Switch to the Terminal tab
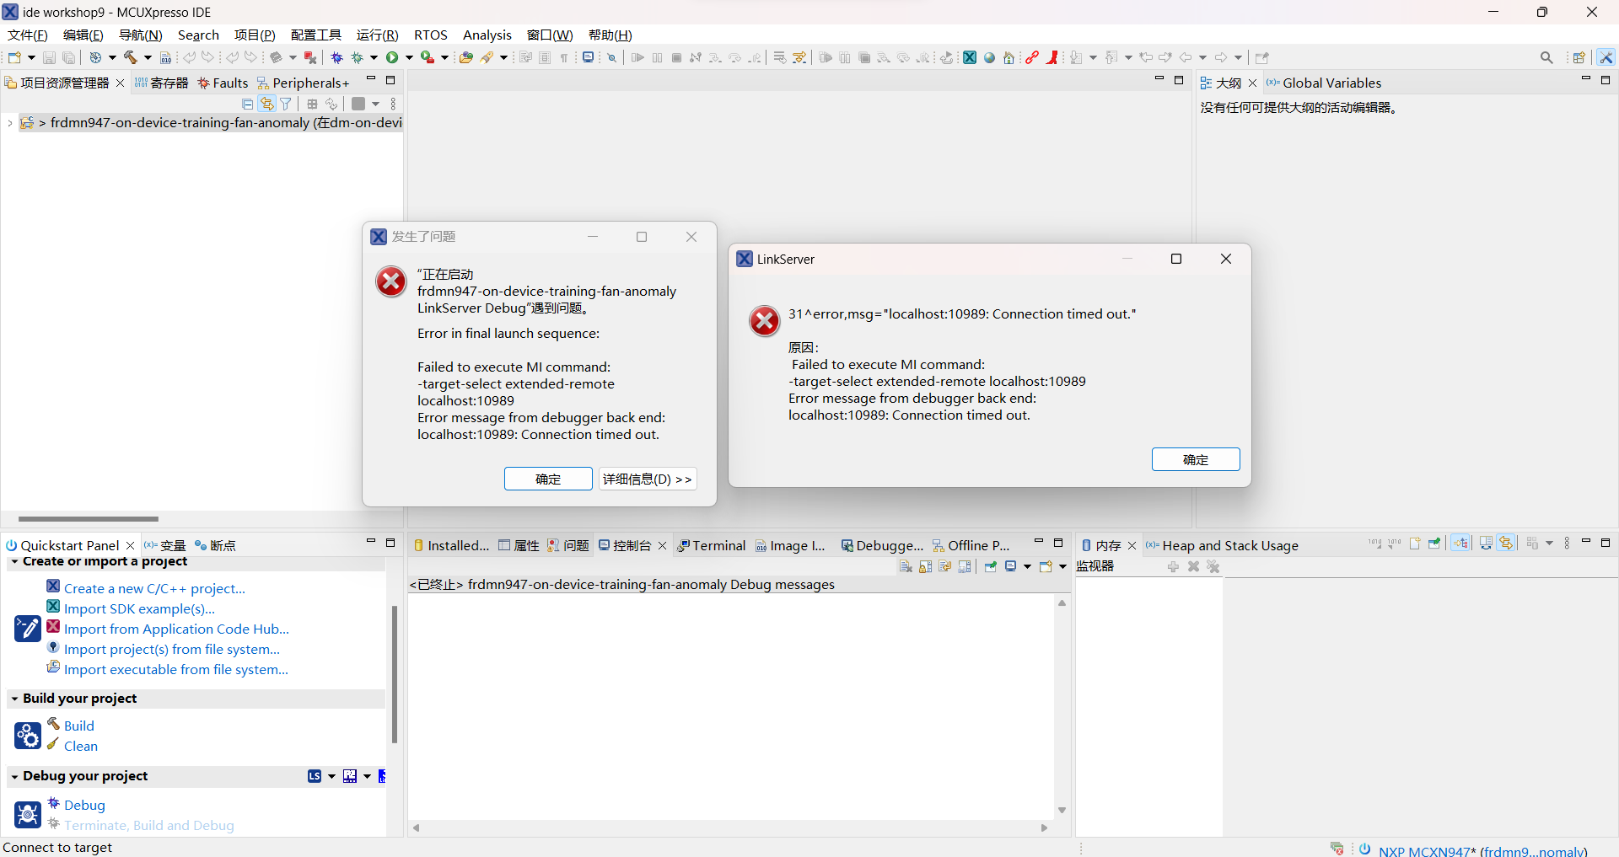This screenshot has height=857, width=1619. 712,545
